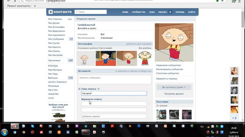Open the second member avatar under Участники
Viewport: 245px width, 137px height.
pyautogui.click(x=174, y=115)
